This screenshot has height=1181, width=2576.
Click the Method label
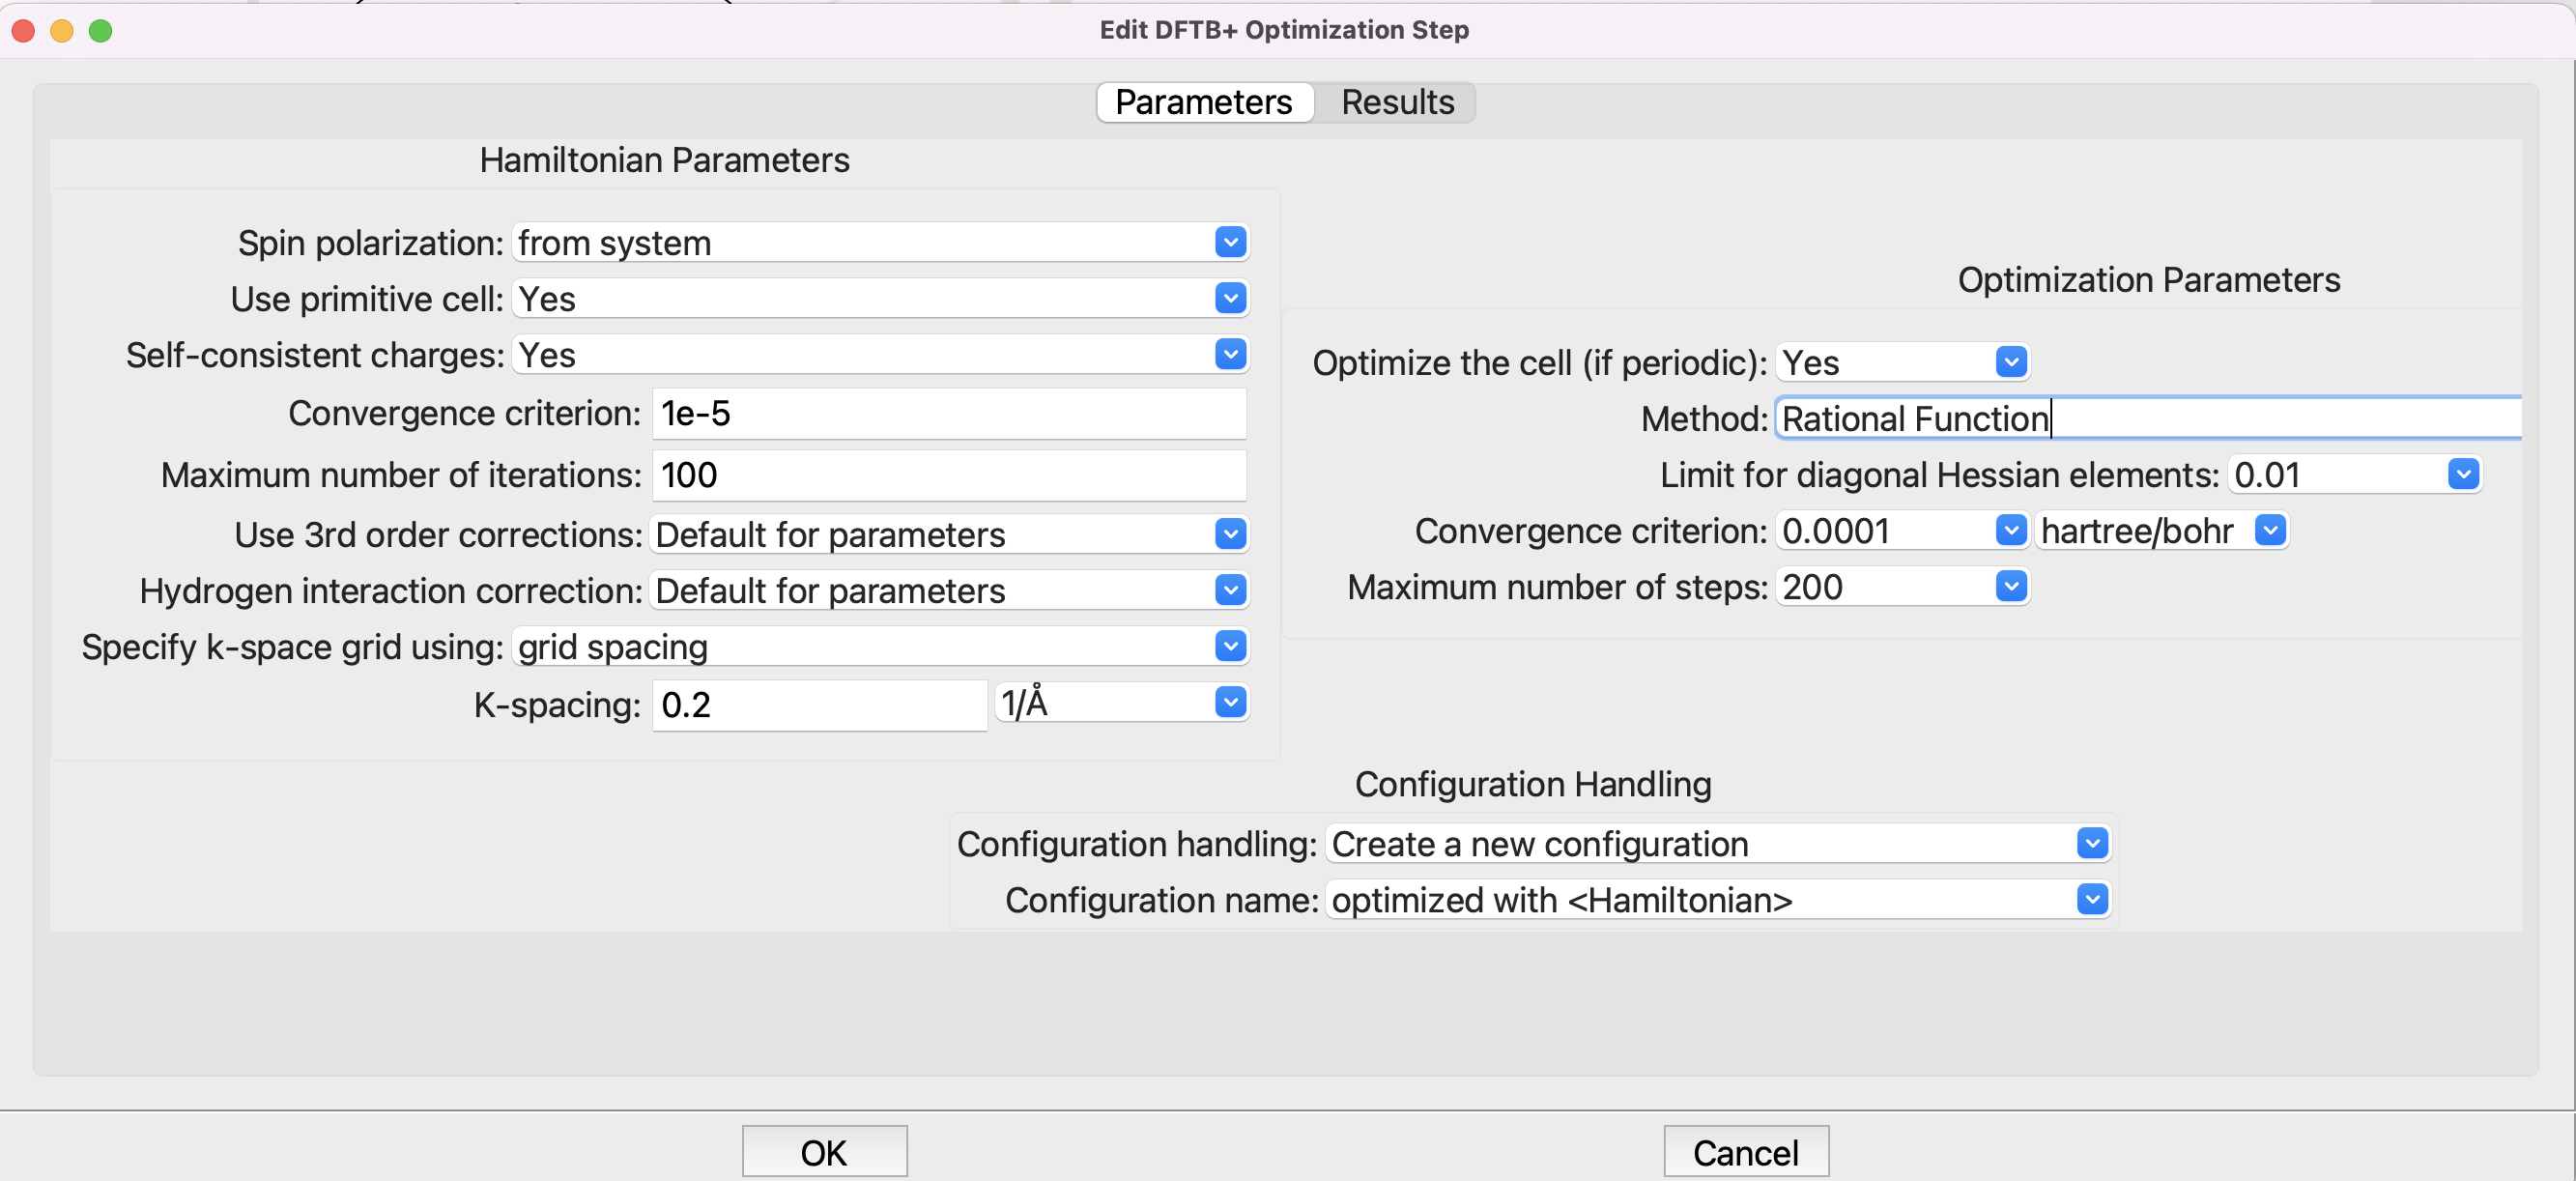pyautogui.click(x=1704, y=419)
